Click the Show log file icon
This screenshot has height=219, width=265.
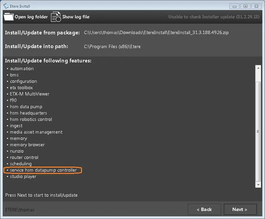point(56,17)
